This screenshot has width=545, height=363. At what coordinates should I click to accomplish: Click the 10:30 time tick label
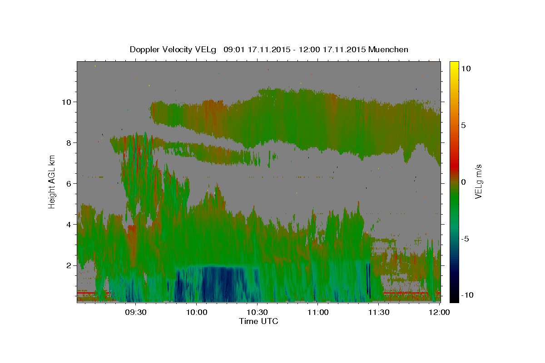point(257,313)
